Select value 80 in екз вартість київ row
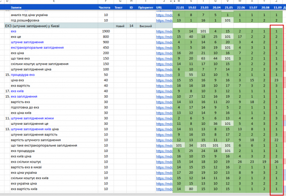Viewport: 286px width, 196px height. (x=191, y=189)
